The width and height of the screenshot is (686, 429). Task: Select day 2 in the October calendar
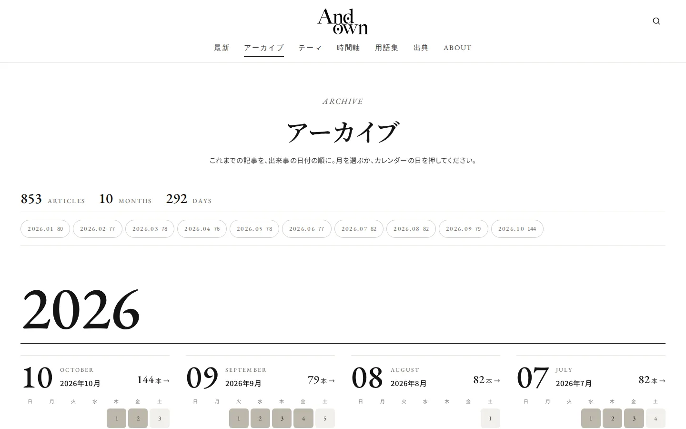coord(138,419)
